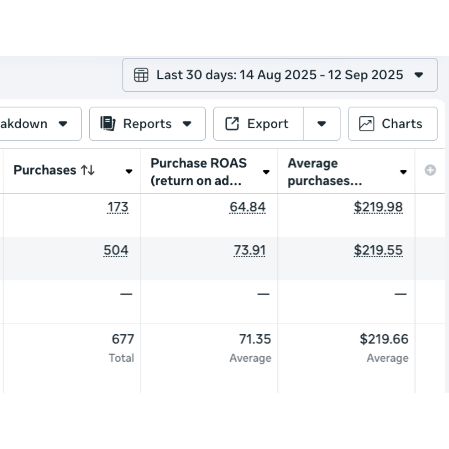Click the Export share-arrow icon
449x449 pixels.
[x=232, y=123]
